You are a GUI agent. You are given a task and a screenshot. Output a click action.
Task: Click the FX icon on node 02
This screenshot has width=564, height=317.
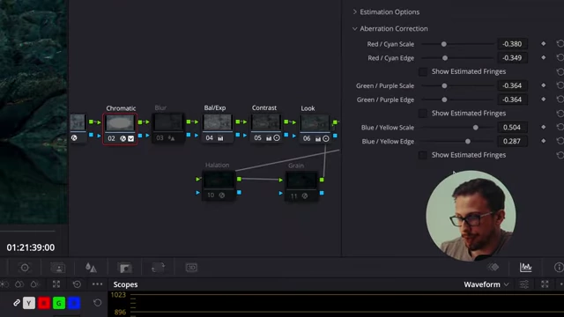[123, 138]
